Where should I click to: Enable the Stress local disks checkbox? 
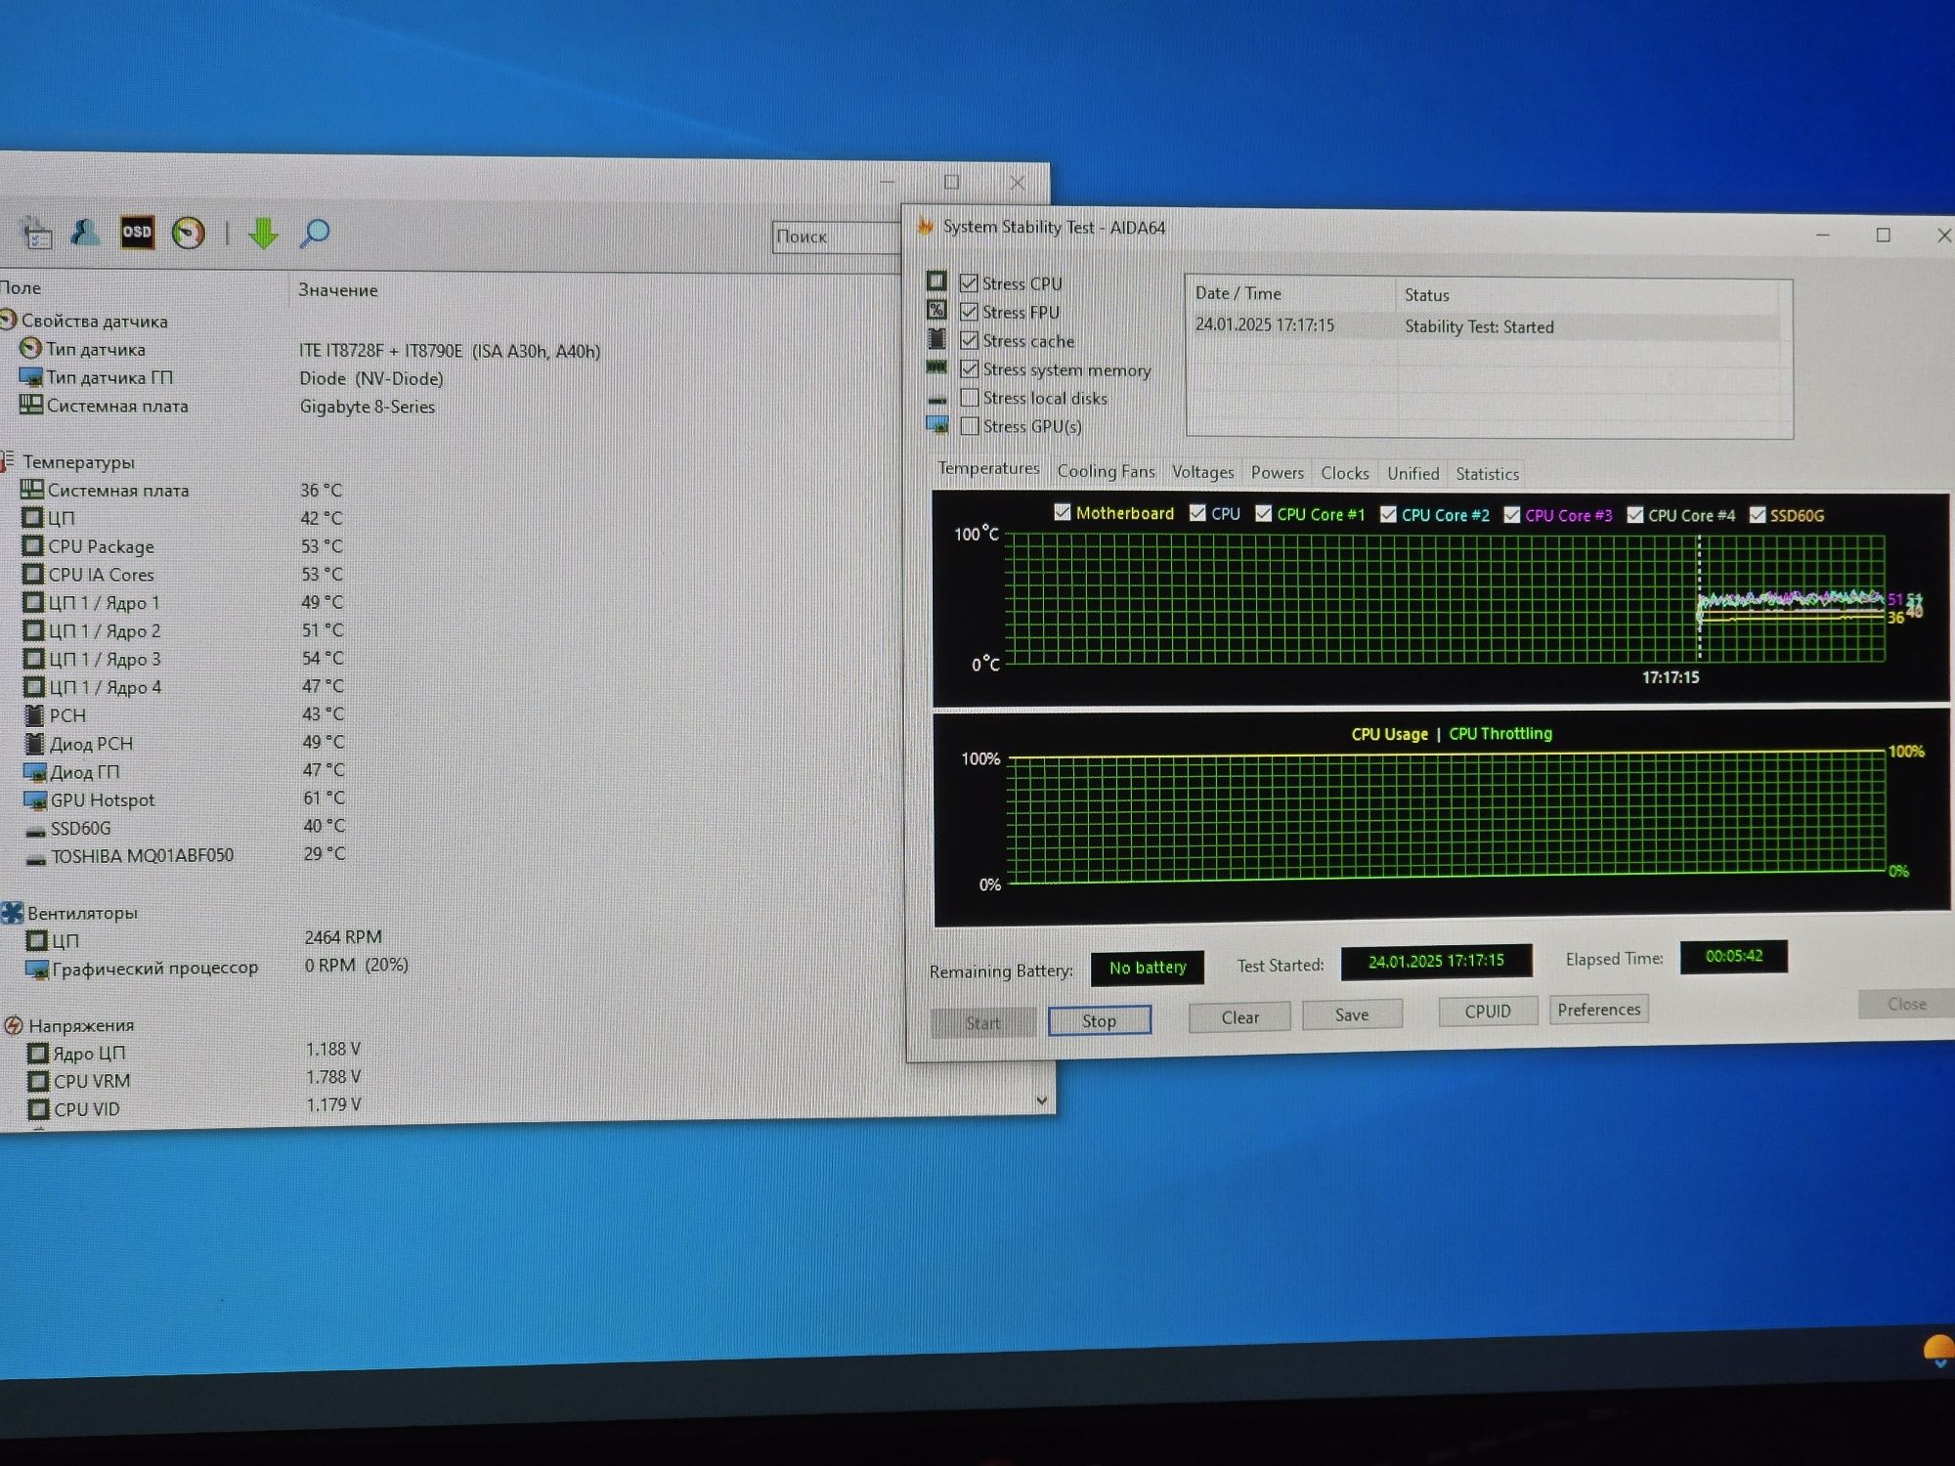[x=970, y=397]
